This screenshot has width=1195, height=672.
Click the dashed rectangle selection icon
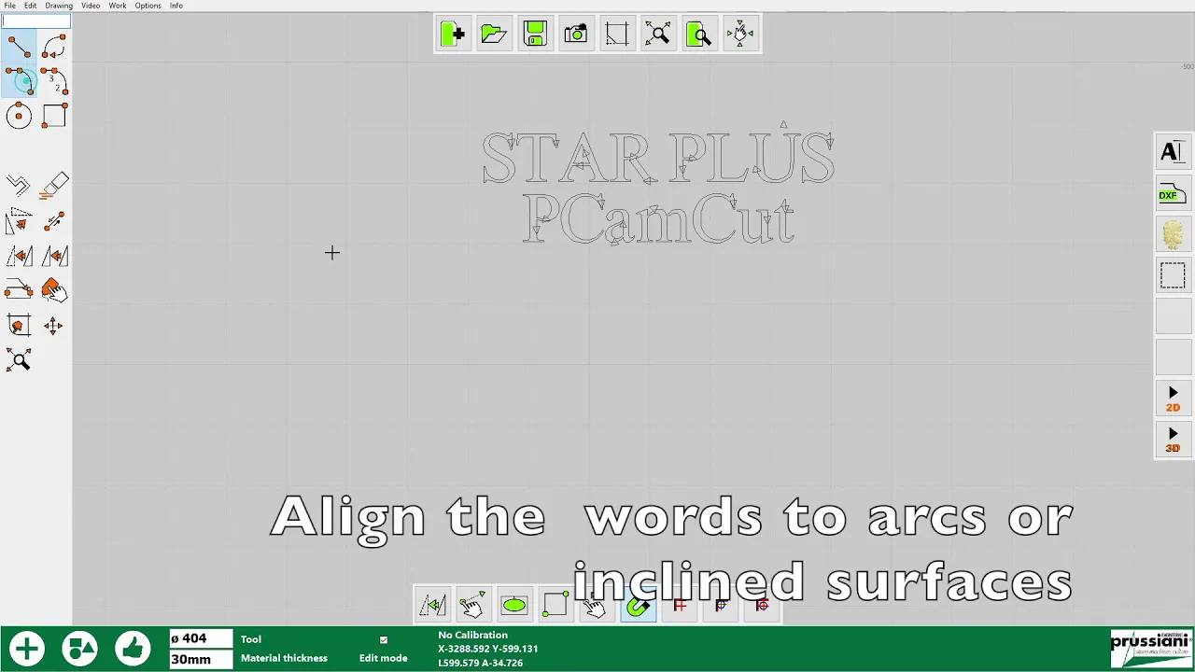click(1173, 276)
